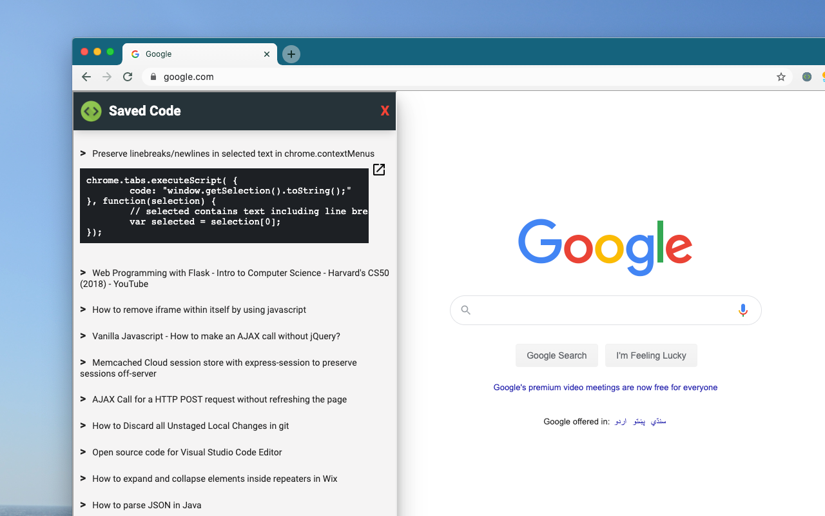
Task: Click 'Memcached Cloud session store' entry title
Action: point(218,368)
